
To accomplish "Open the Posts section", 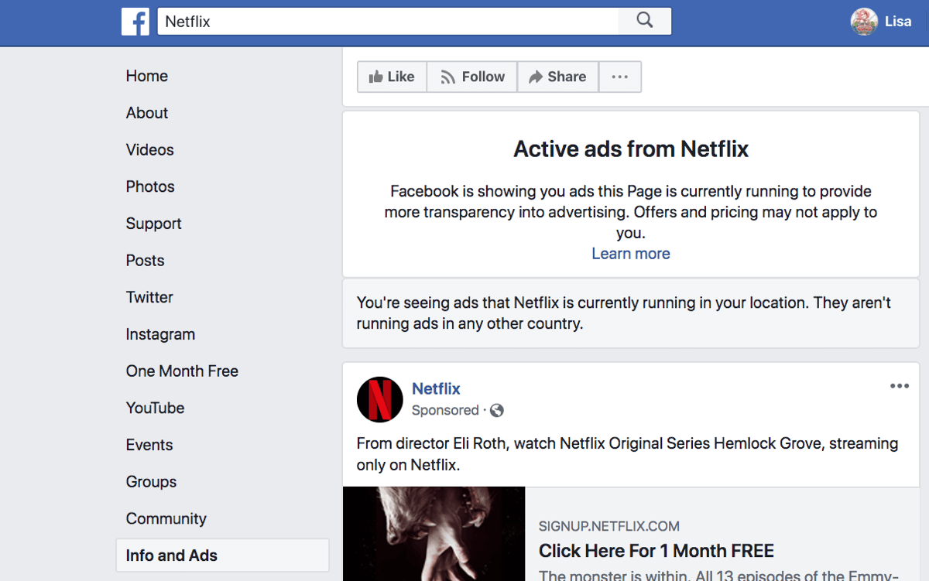I will pyautogui.click(x=146, y=261).
